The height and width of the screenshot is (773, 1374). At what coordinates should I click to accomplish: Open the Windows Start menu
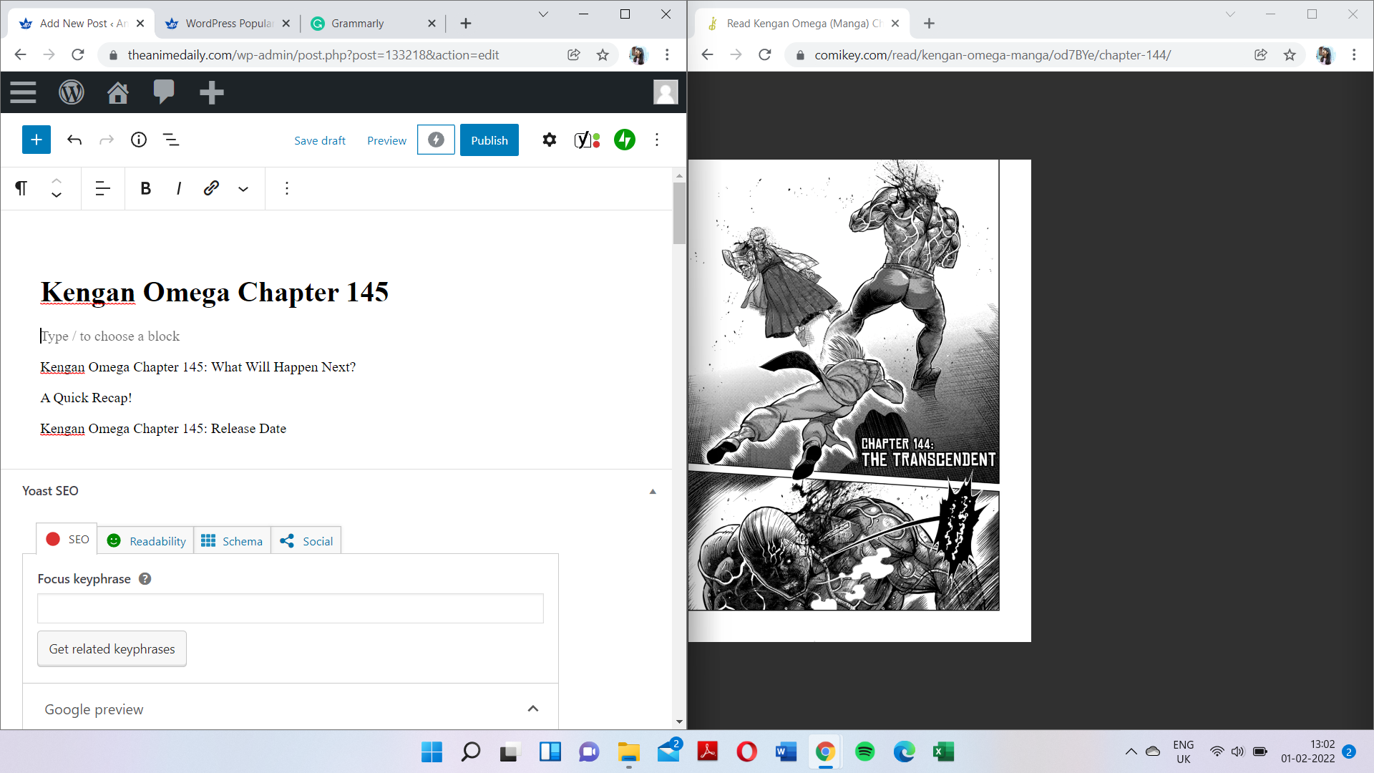pyautogui.click(x=432, y=752)
